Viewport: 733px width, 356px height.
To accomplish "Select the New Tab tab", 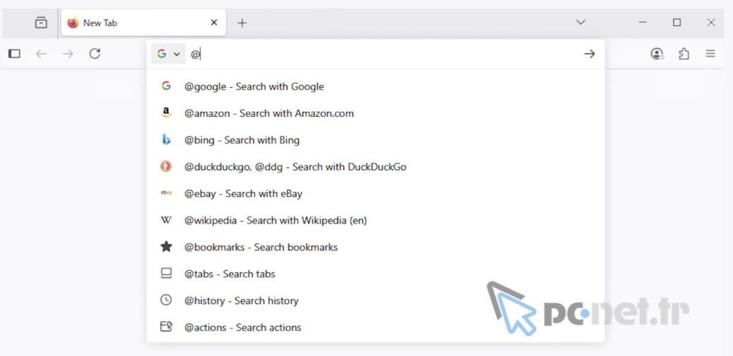I will coord(144,23).
